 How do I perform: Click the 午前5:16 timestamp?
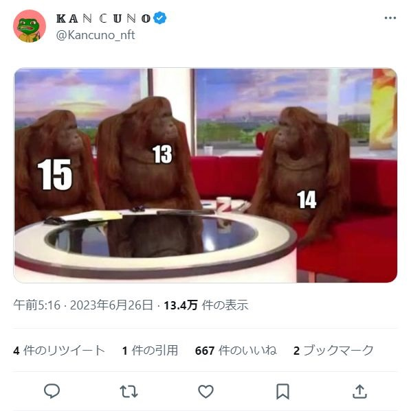pos(36,305)
